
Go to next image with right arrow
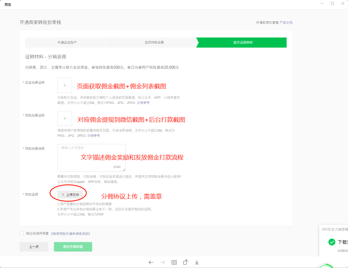(x=162, y=262)
